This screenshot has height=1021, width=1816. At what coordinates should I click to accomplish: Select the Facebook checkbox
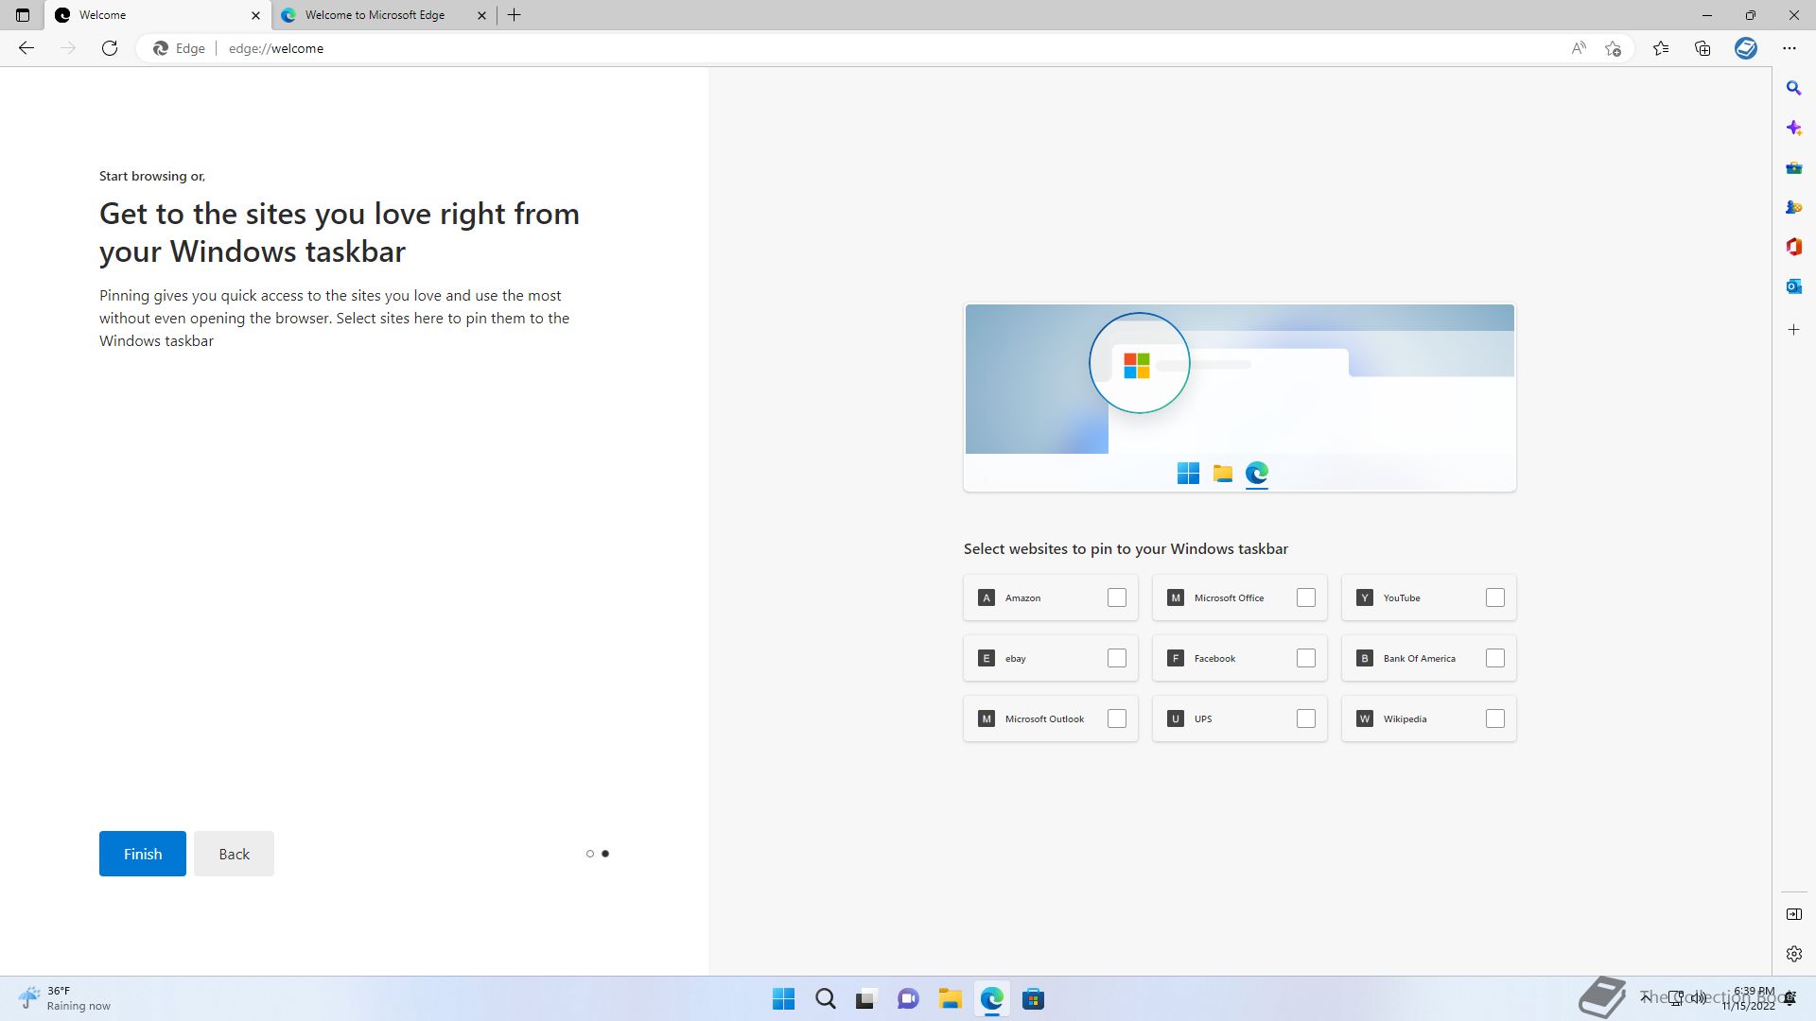click(x=1305, y=658)
